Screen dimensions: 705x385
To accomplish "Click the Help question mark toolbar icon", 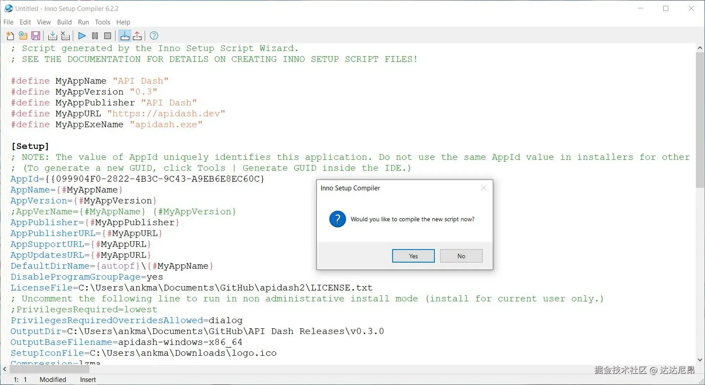I will 154,36.
